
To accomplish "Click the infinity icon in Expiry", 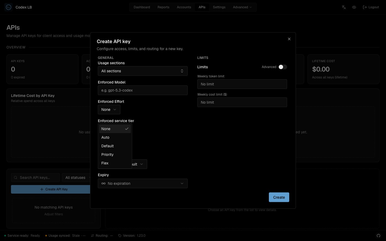I will pos(103,183).
